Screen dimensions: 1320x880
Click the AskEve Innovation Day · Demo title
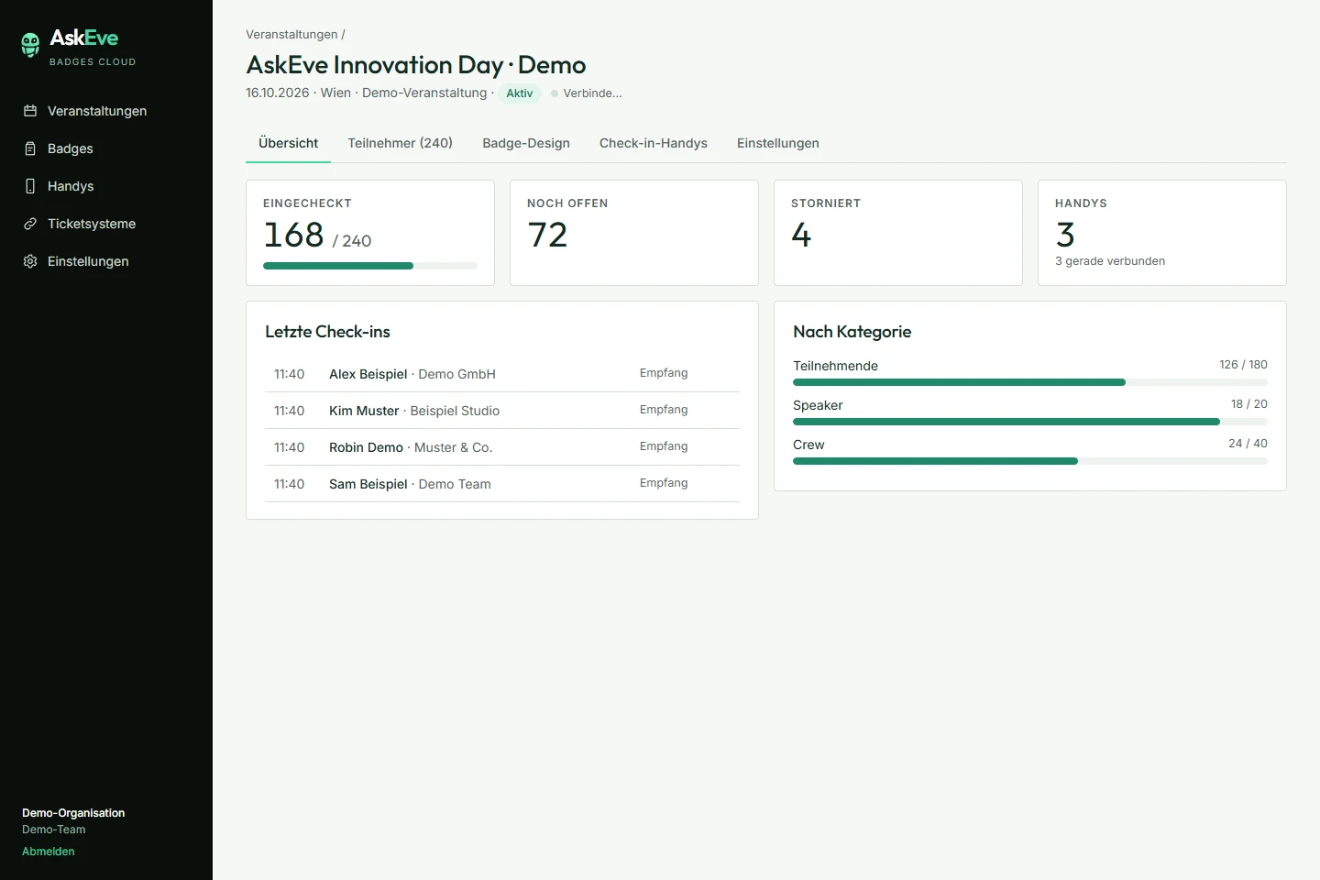tap(416, 65)
